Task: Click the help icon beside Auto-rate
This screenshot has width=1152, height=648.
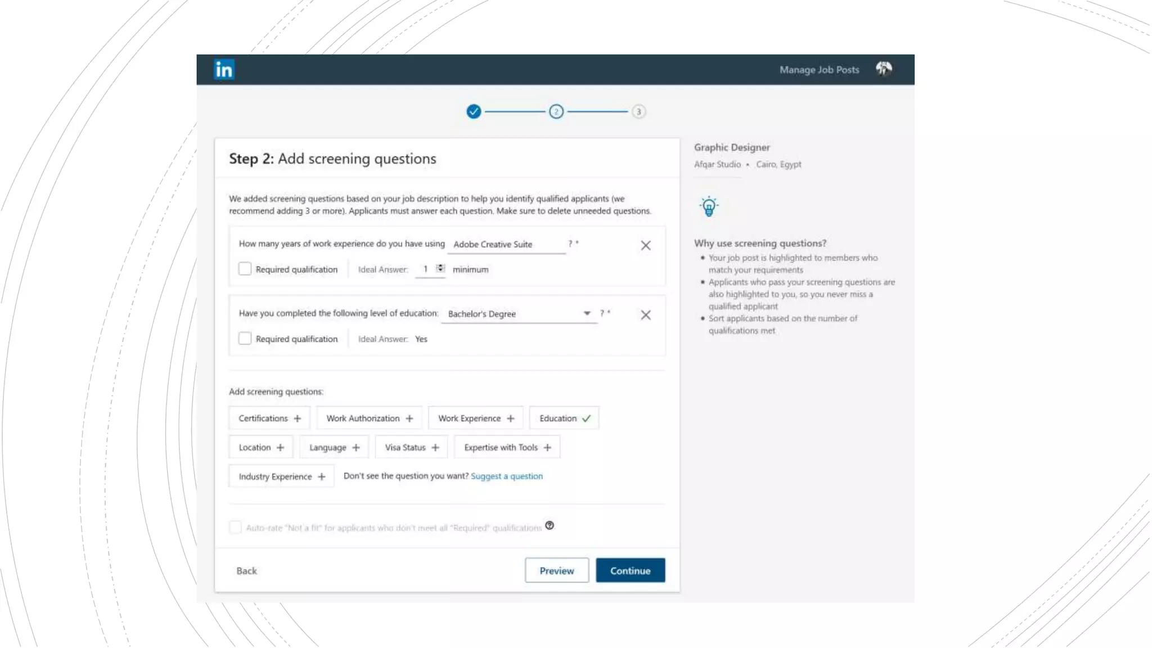Action: point(550,525)
